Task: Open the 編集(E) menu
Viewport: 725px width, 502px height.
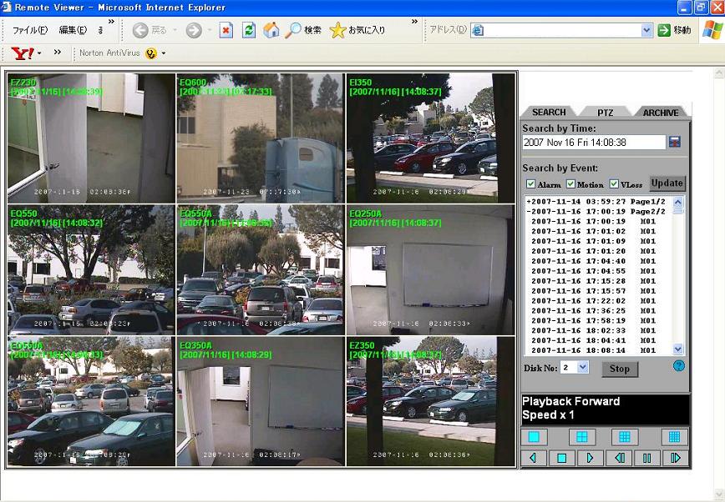Action: pos(73,31)
